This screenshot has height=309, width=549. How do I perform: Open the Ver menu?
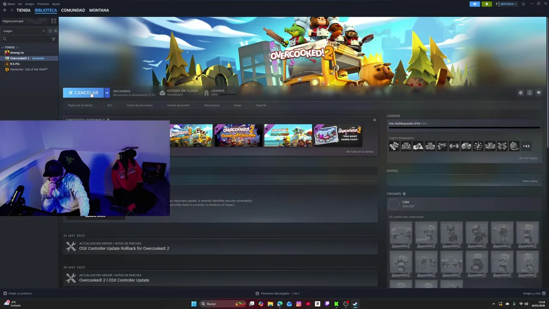point(20,4)
